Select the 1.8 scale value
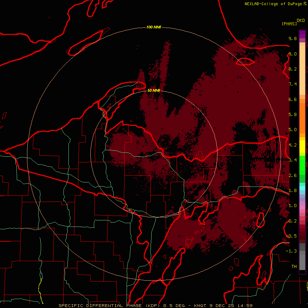Viewport: 308px width, 308px height. pos(293,191)
